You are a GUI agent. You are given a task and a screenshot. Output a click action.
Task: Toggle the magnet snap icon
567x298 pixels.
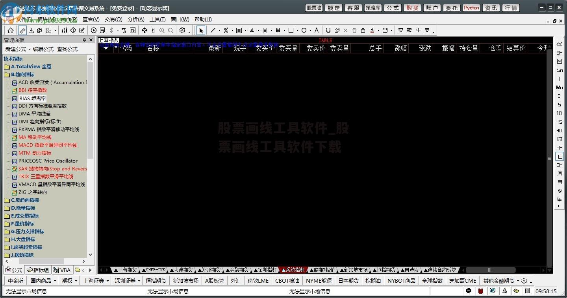pyautogui.click(x=328, y=30)
